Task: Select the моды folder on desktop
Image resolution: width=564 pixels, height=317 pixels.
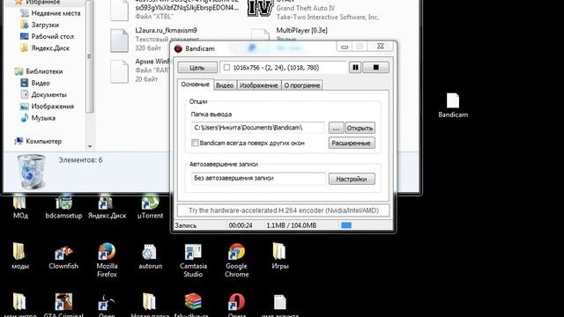Action: 20,256
